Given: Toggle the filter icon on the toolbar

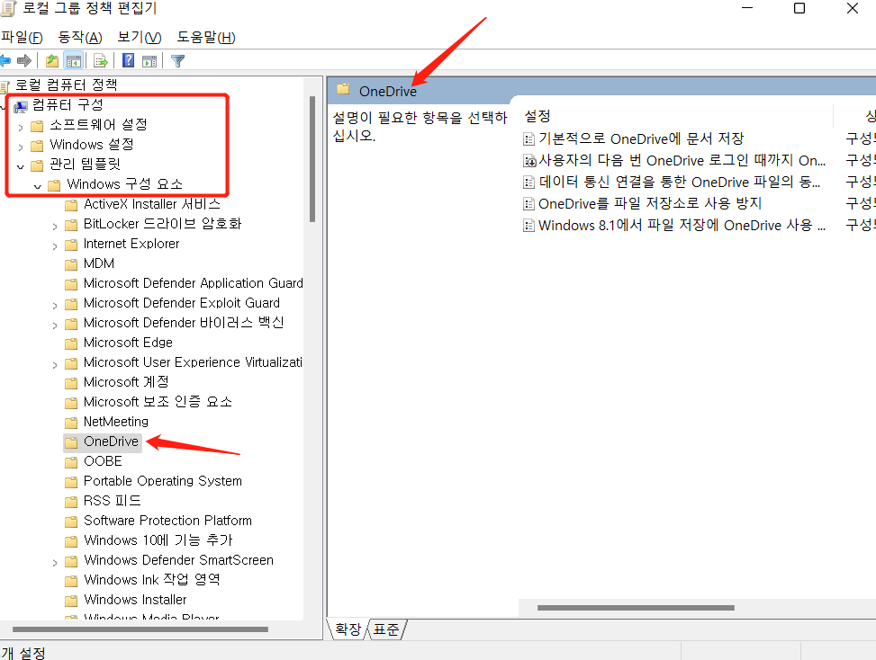Looking at the screenshot, I should [x=176, y=60].
